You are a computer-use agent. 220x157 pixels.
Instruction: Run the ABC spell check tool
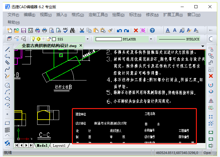click(x=66, y=30)
